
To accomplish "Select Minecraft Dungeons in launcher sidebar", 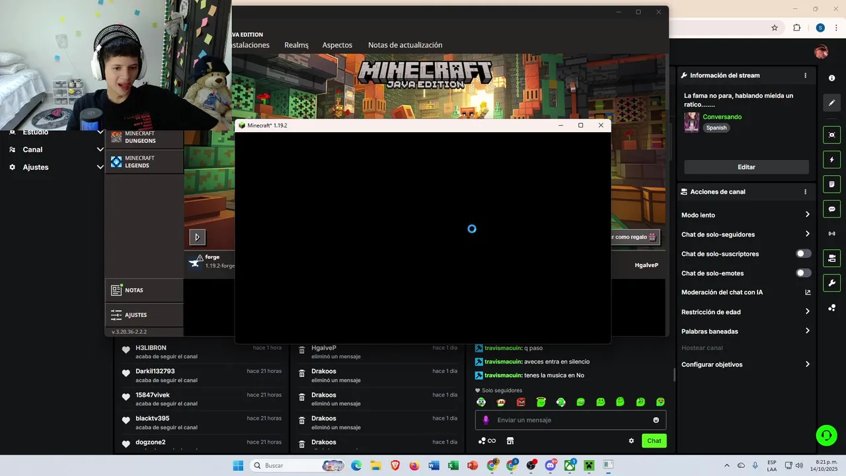I will click(x=144, y=137).
